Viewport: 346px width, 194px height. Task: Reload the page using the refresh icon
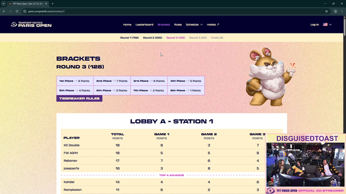(17, 11)
